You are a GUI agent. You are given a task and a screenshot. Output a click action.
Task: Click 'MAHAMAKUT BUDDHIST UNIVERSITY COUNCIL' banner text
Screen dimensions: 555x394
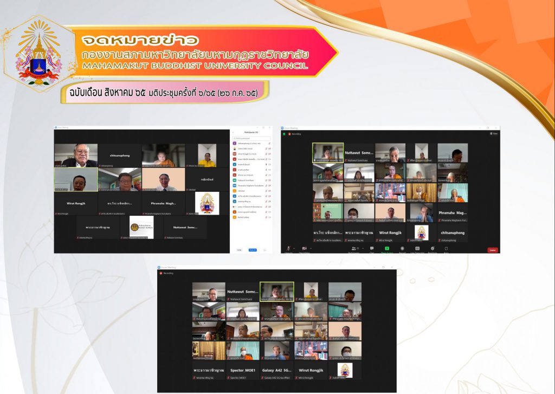[195, 66]
